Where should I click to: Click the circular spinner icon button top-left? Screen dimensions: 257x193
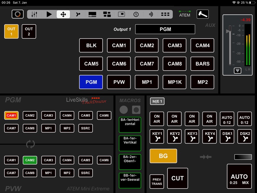point(17,14)
